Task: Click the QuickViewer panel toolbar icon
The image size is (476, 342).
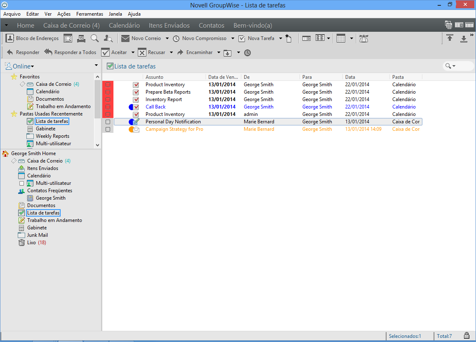Action: pyautogui.click(x=306, y=38)
